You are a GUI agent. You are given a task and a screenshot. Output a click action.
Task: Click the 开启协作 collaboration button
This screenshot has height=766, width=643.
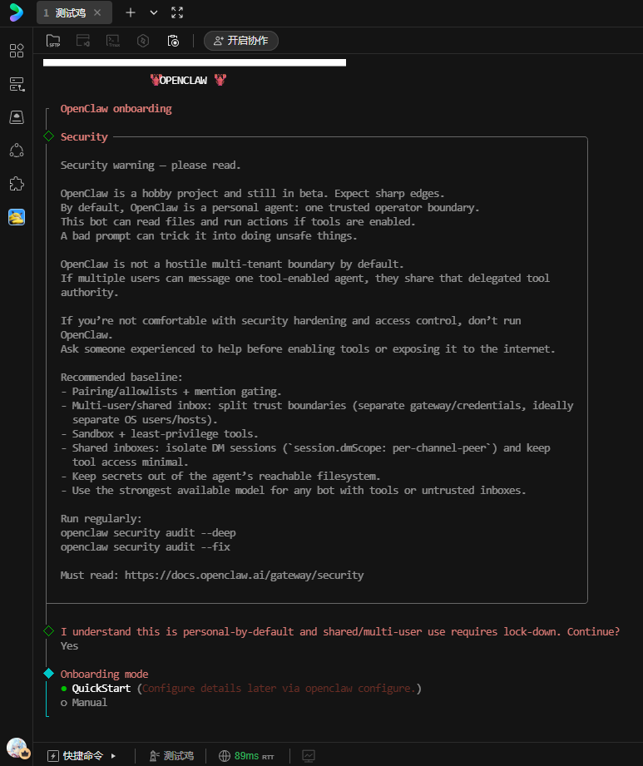pos(241,41)
